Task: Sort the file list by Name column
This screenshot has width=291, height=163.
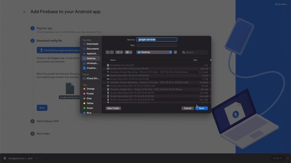Action: (x=113, y=60)
